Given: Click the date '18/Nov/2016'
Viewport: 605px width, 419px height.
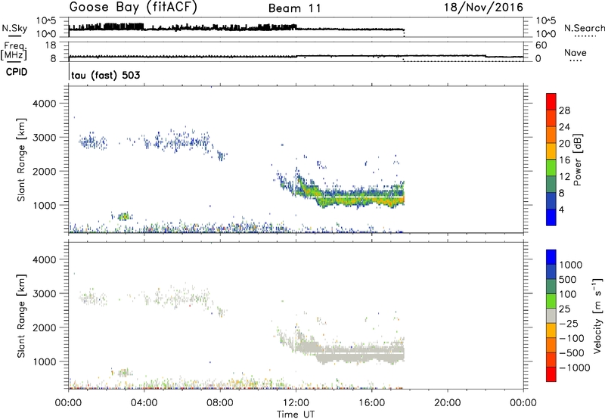Looking at the screenshot, I should click(x=483, y=8).
